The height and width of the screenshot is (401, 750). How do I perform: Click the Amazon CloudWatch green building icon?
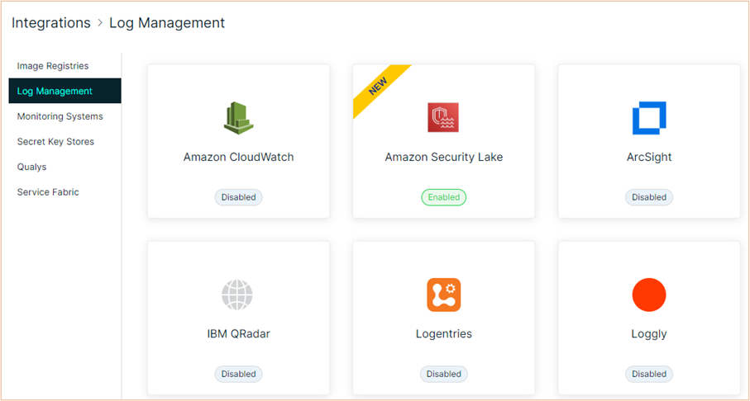[239, 118]
